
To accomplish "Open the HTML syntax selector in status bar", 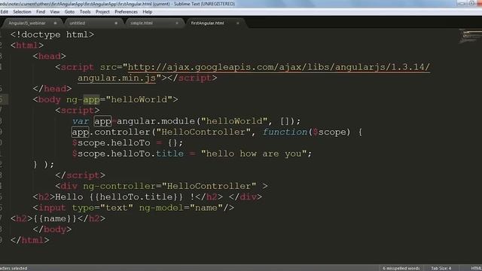I will click(x=476, y=268).
